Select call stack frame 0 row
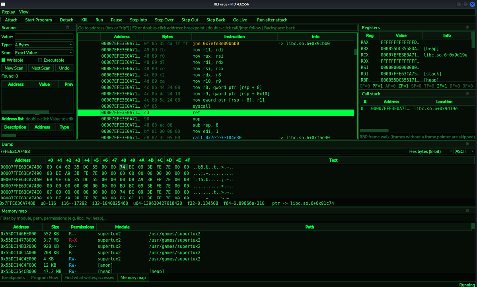This screenshot has height=287, width=477. click(x=417, y=109)
